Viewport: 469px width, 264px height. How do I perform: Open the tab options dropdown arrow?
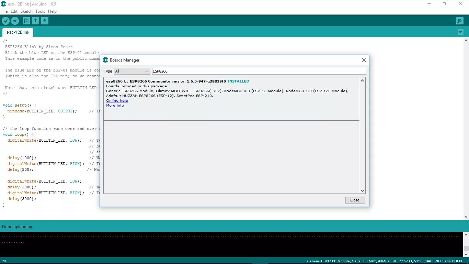(460, 32)
